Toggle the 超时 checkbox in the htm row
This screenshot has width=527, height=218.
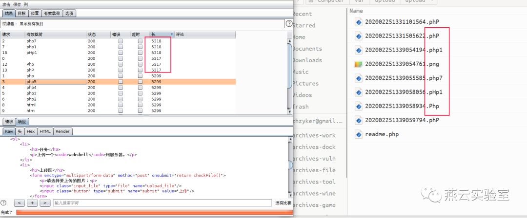[x=140, y=110]
